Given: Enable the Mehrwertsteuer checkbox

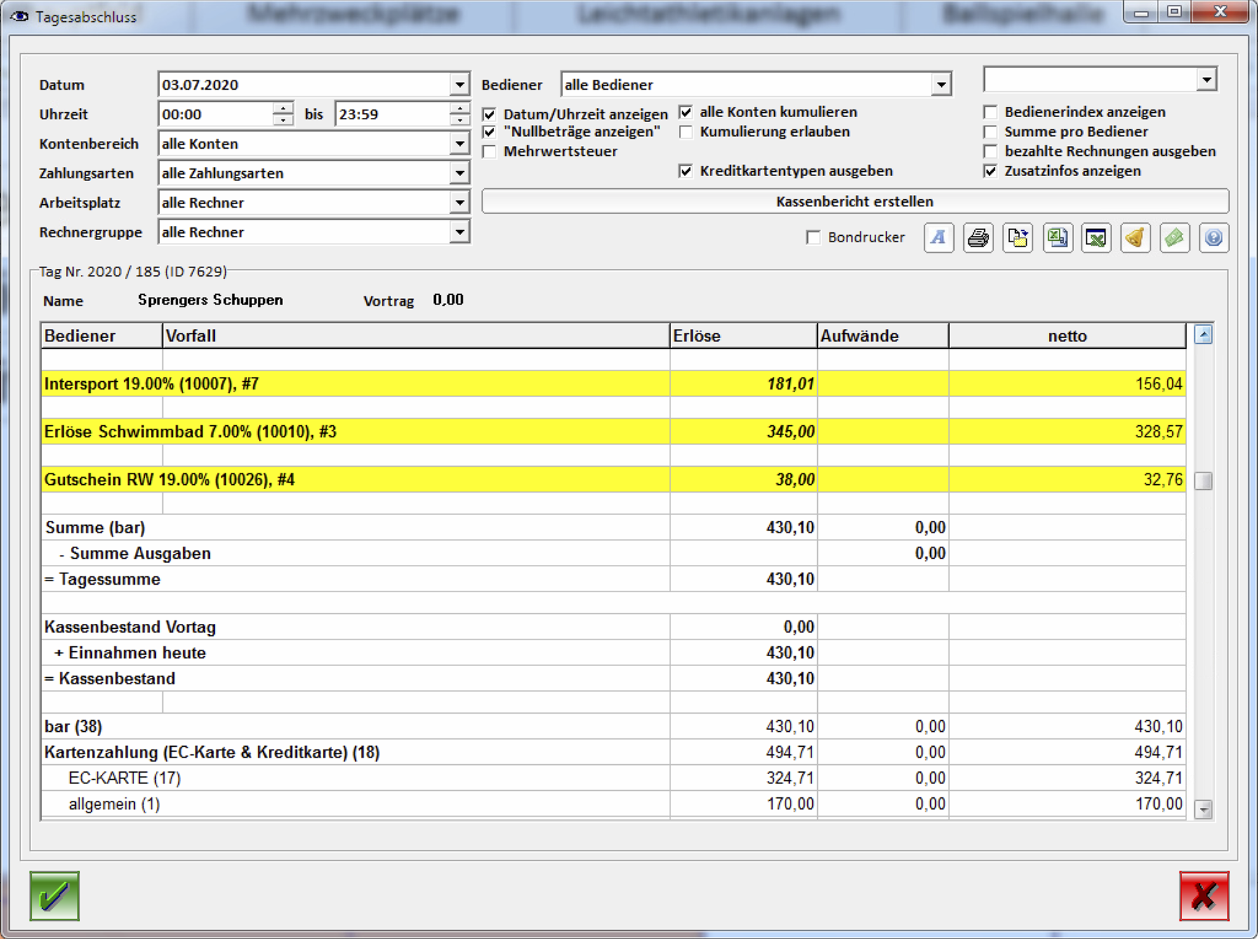Looking at the screenshot, I should tap(490, 152).
